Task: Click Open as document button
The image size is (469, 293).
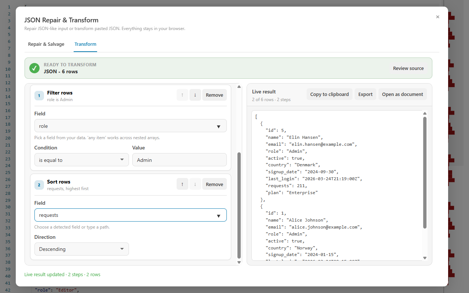Action: [x=402, y=94]
